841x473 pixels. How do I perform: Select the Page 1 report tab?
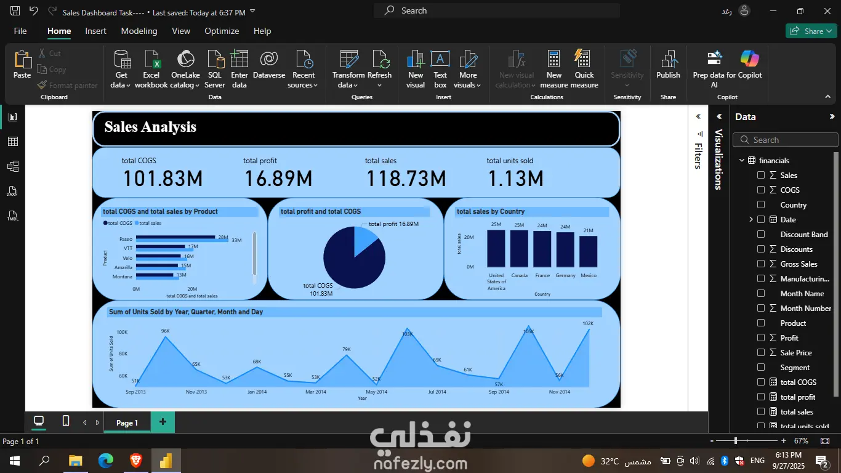[127, 422]
